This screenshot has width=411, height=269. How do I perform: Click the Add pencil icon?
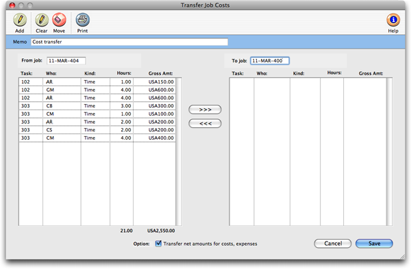20,20
